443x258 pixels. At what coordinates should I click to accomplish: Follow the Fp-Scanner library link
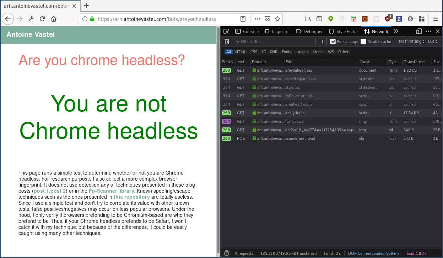(111, 191)
